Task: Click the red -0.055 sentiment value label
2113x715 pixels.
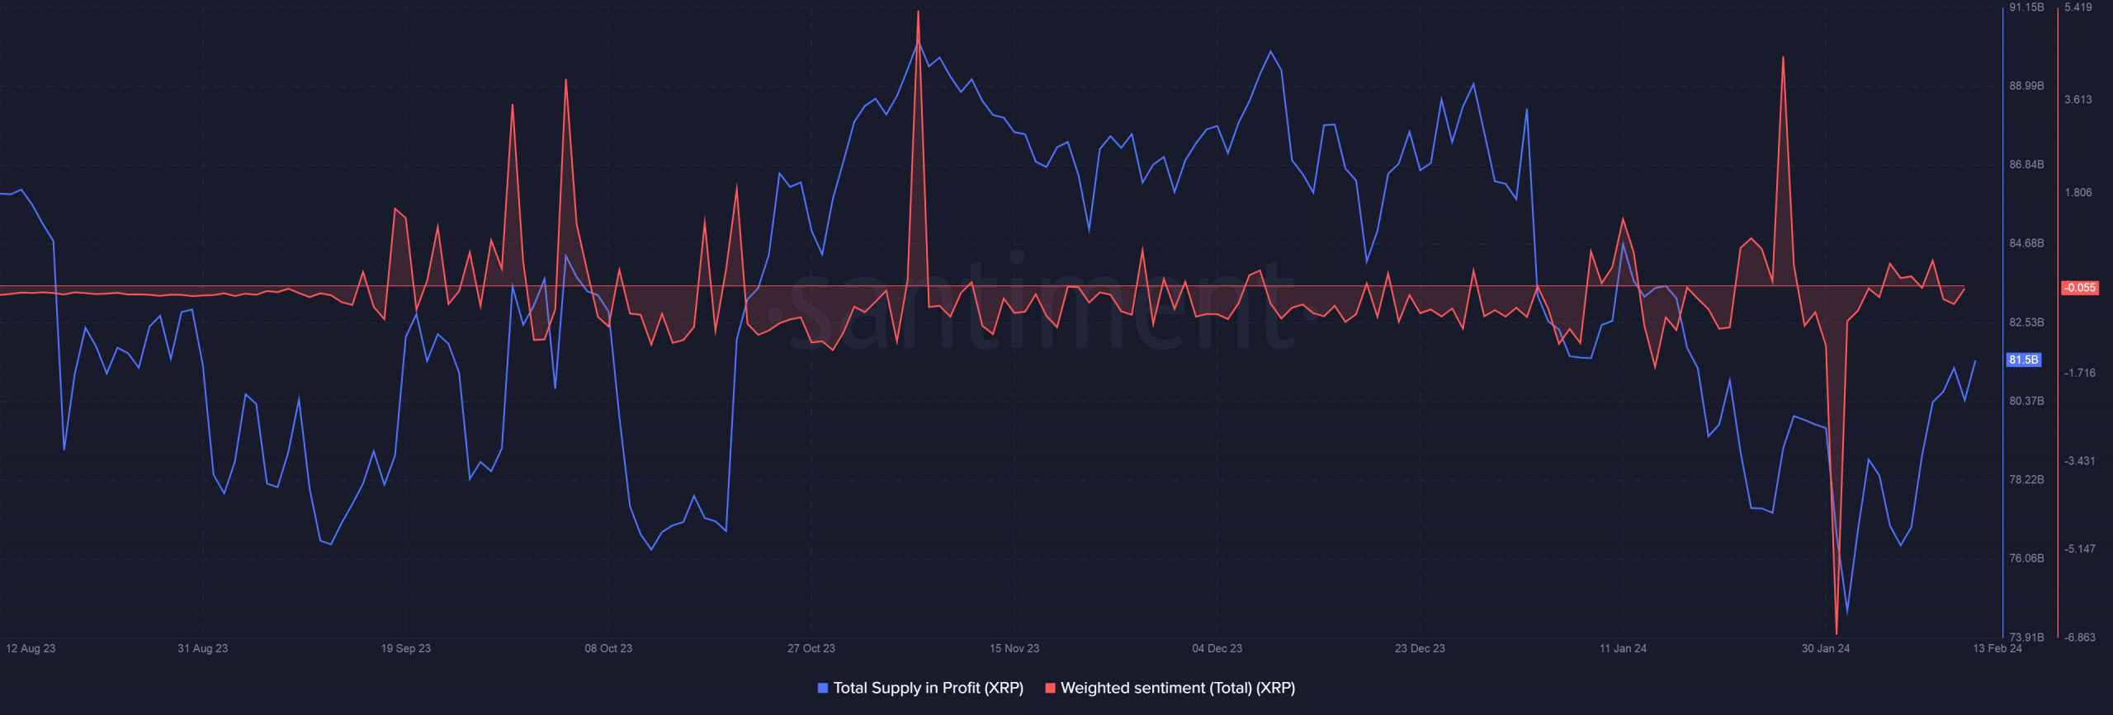Action: coord(2080,288)
